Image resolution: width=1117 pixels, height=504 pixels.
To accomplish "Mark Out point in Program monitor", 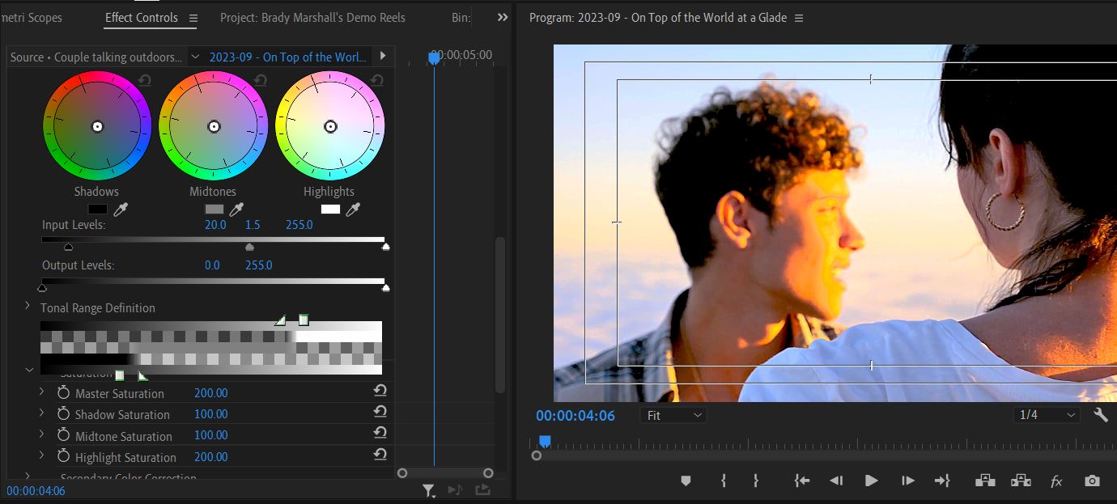I will (x=755, y=481).
